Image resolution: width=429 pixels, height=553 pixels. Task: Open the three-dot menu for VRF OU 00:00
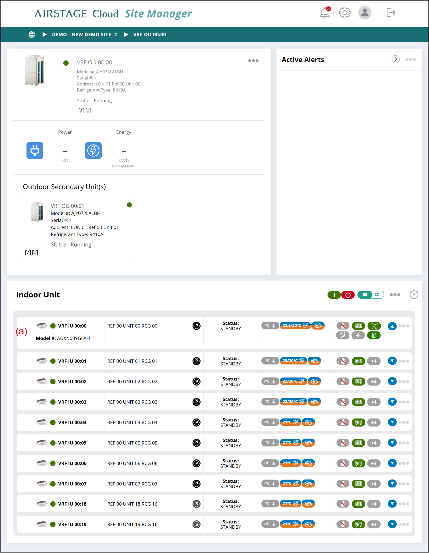(x=253, y=61)
